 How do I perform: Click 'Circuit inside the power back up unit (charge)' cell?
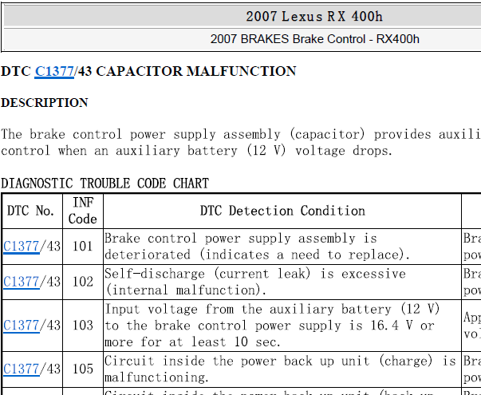282,369
